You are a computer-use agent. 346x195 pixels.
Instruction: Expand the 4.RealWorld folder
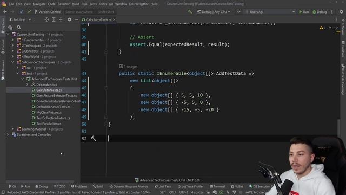click(13, 56)
